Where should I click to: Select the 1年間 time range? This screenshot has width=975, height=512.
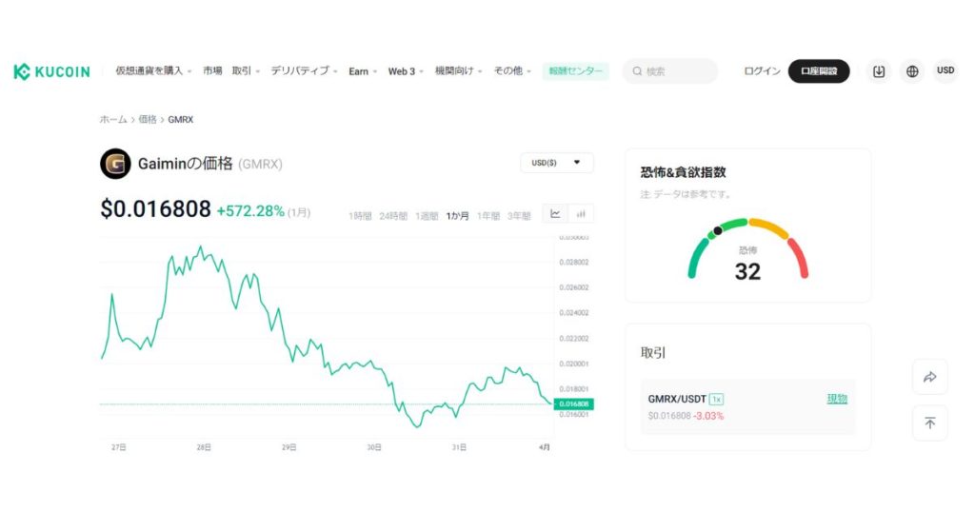tap(488, 216)
